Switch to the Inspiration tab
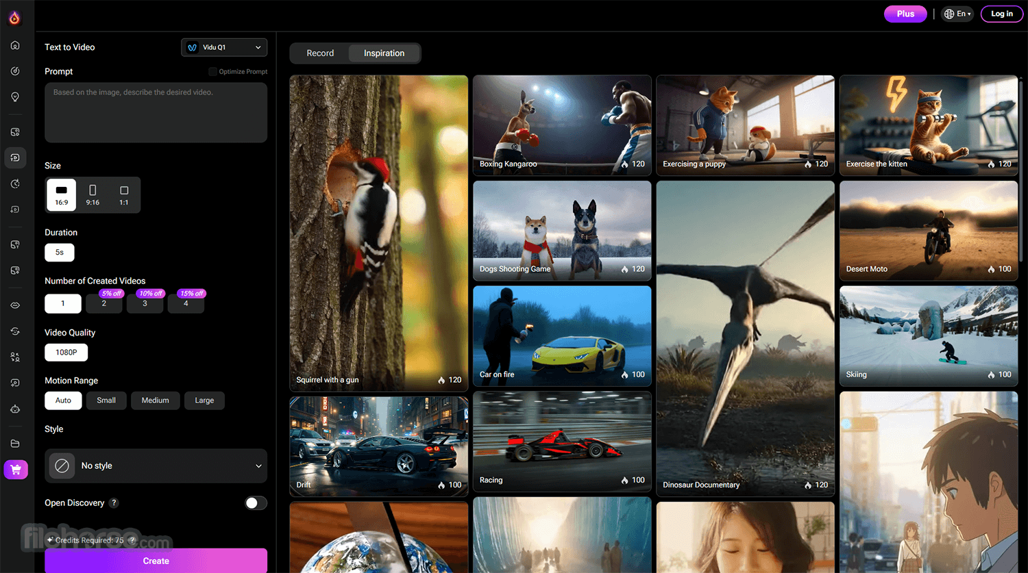This screenshot has height=573, width=1028. coord(384,53)
